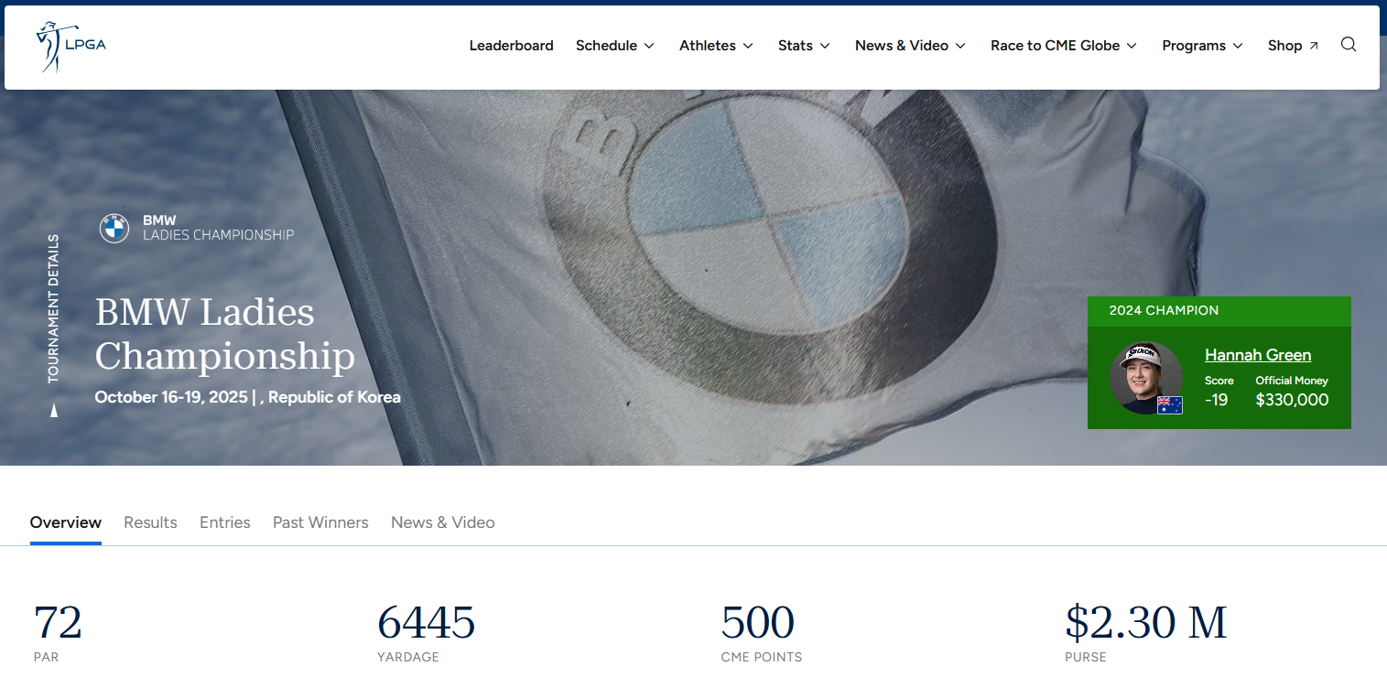Open Hannah Green's profile link

[1258, 355]
